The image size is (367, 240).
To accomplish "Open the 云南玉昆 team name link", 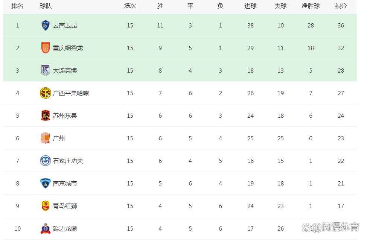I will pyautogui.click(x=65, y=25).
